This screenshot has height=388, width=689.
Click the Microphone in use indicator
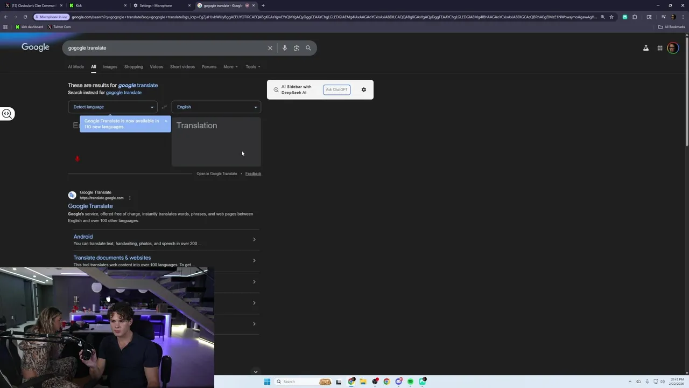[x=52, y=17]
